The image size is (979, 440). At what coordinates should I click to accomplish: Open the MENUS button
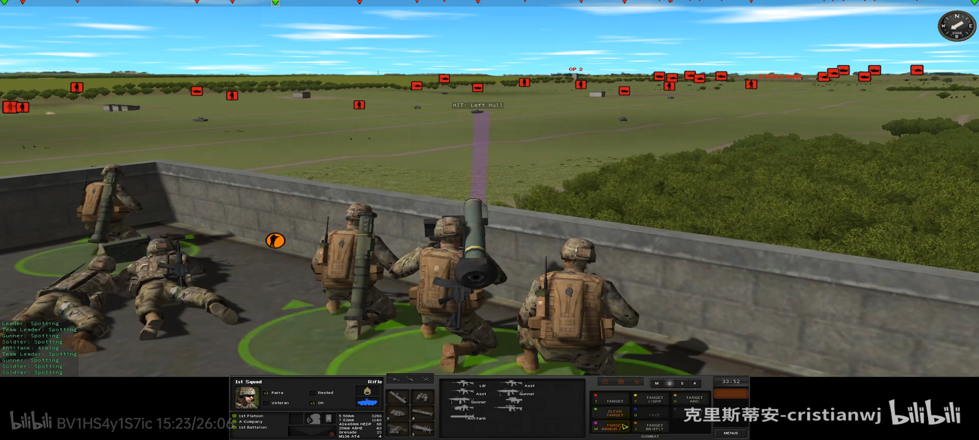click(731, 433)
